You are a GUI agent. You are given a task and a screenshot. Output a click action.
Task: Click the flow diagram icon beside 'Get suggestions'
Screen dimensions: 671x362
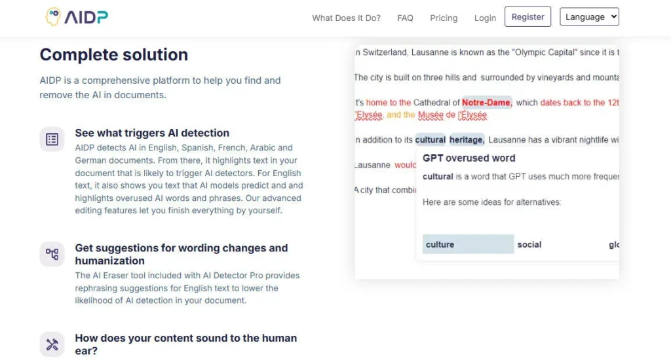click(x=52, y=254)
